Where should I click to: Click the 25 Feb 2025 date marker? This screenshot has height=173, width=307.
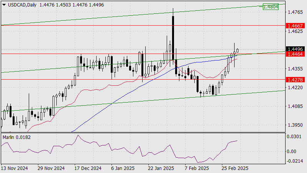235,168
